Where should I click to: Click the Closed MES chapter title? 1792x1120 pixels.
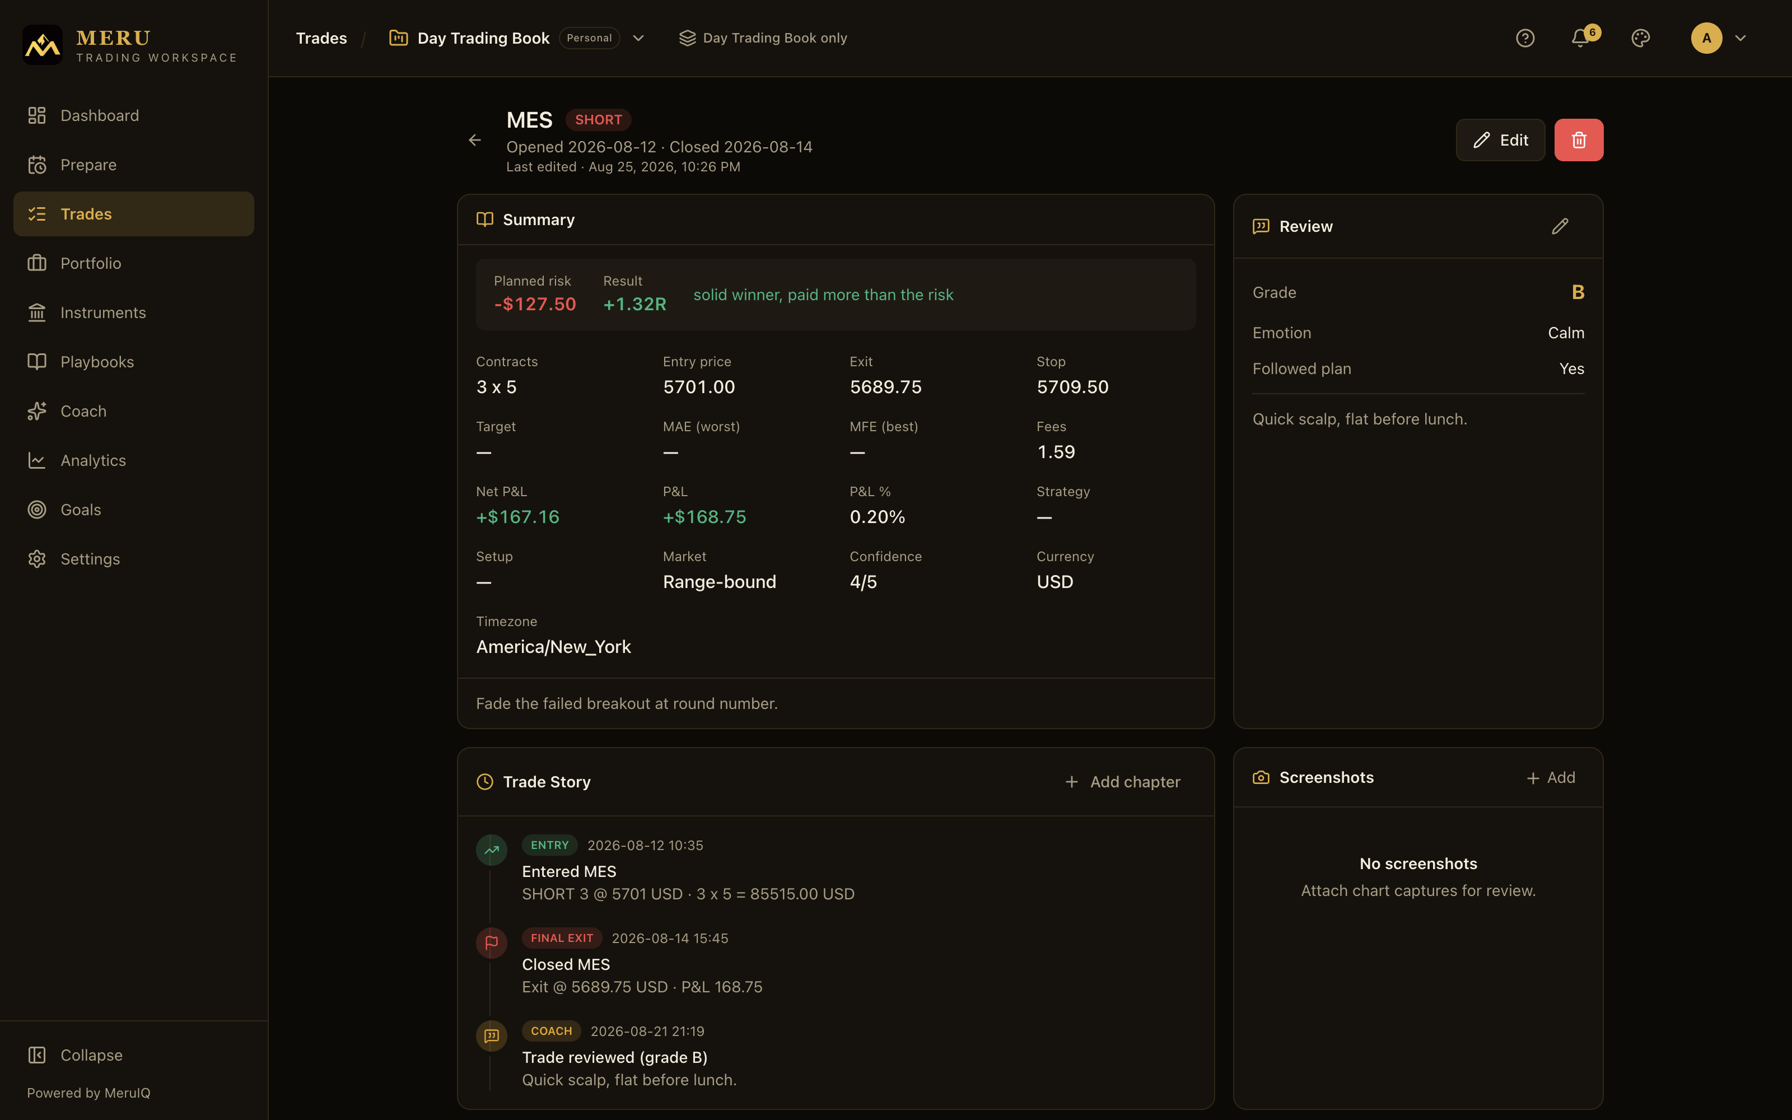[x=566, y=964]
